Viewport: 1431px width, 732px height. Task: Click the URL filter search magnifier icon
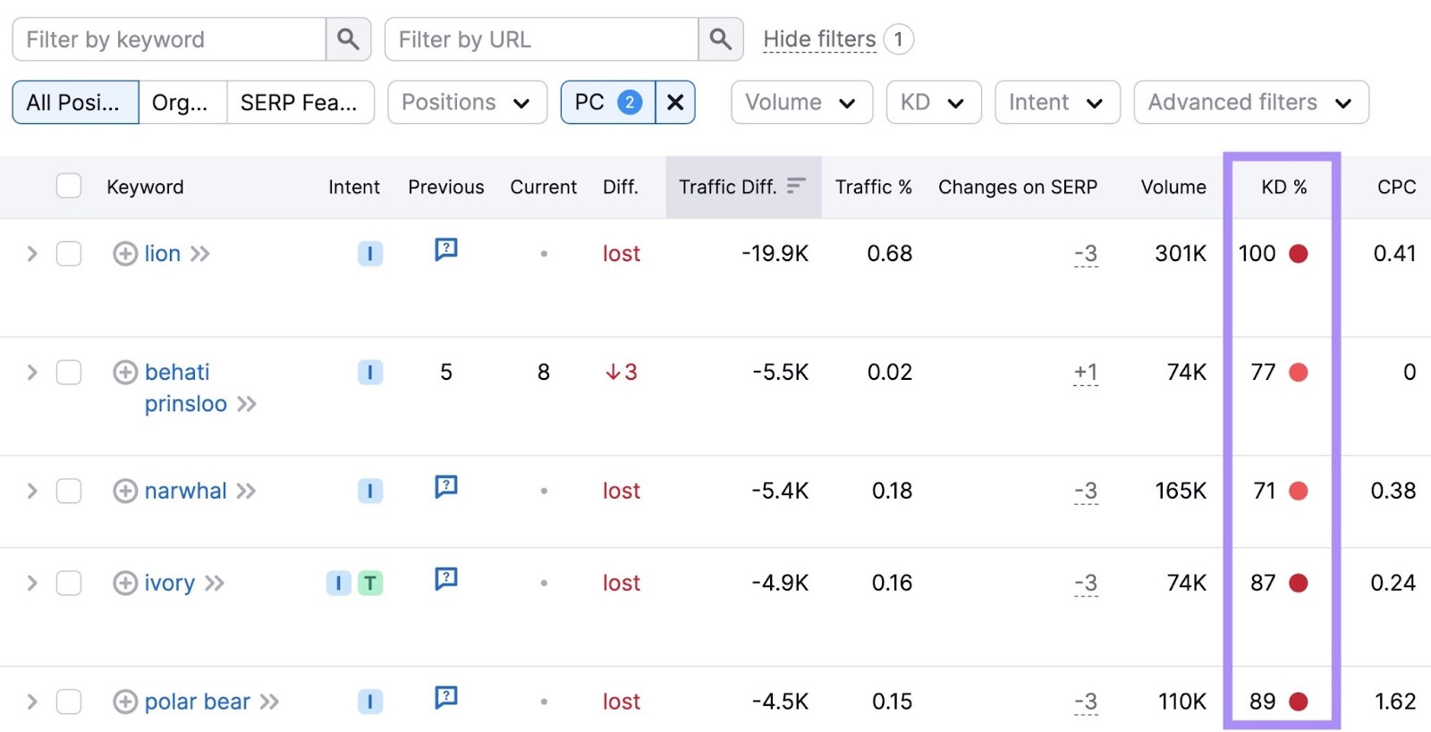point(720,39)
